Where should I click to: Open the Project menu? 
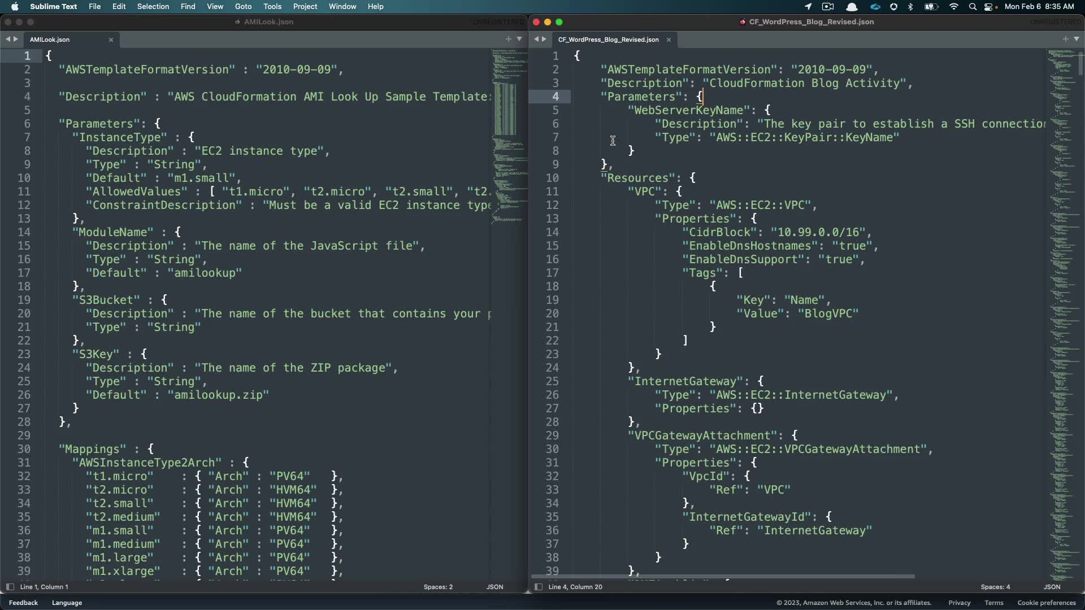point(305,6)
